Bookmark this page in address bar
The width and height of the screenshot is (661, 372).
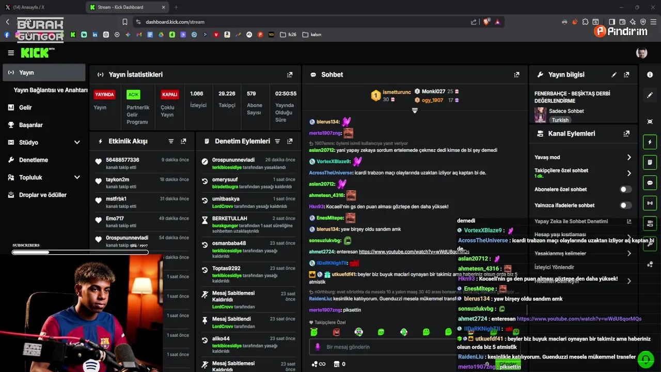point(125,22)
